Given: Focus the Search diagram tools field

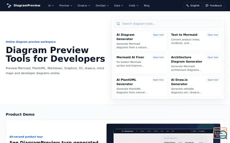Looking at the screenshot, I should click(x=168, y=24).
